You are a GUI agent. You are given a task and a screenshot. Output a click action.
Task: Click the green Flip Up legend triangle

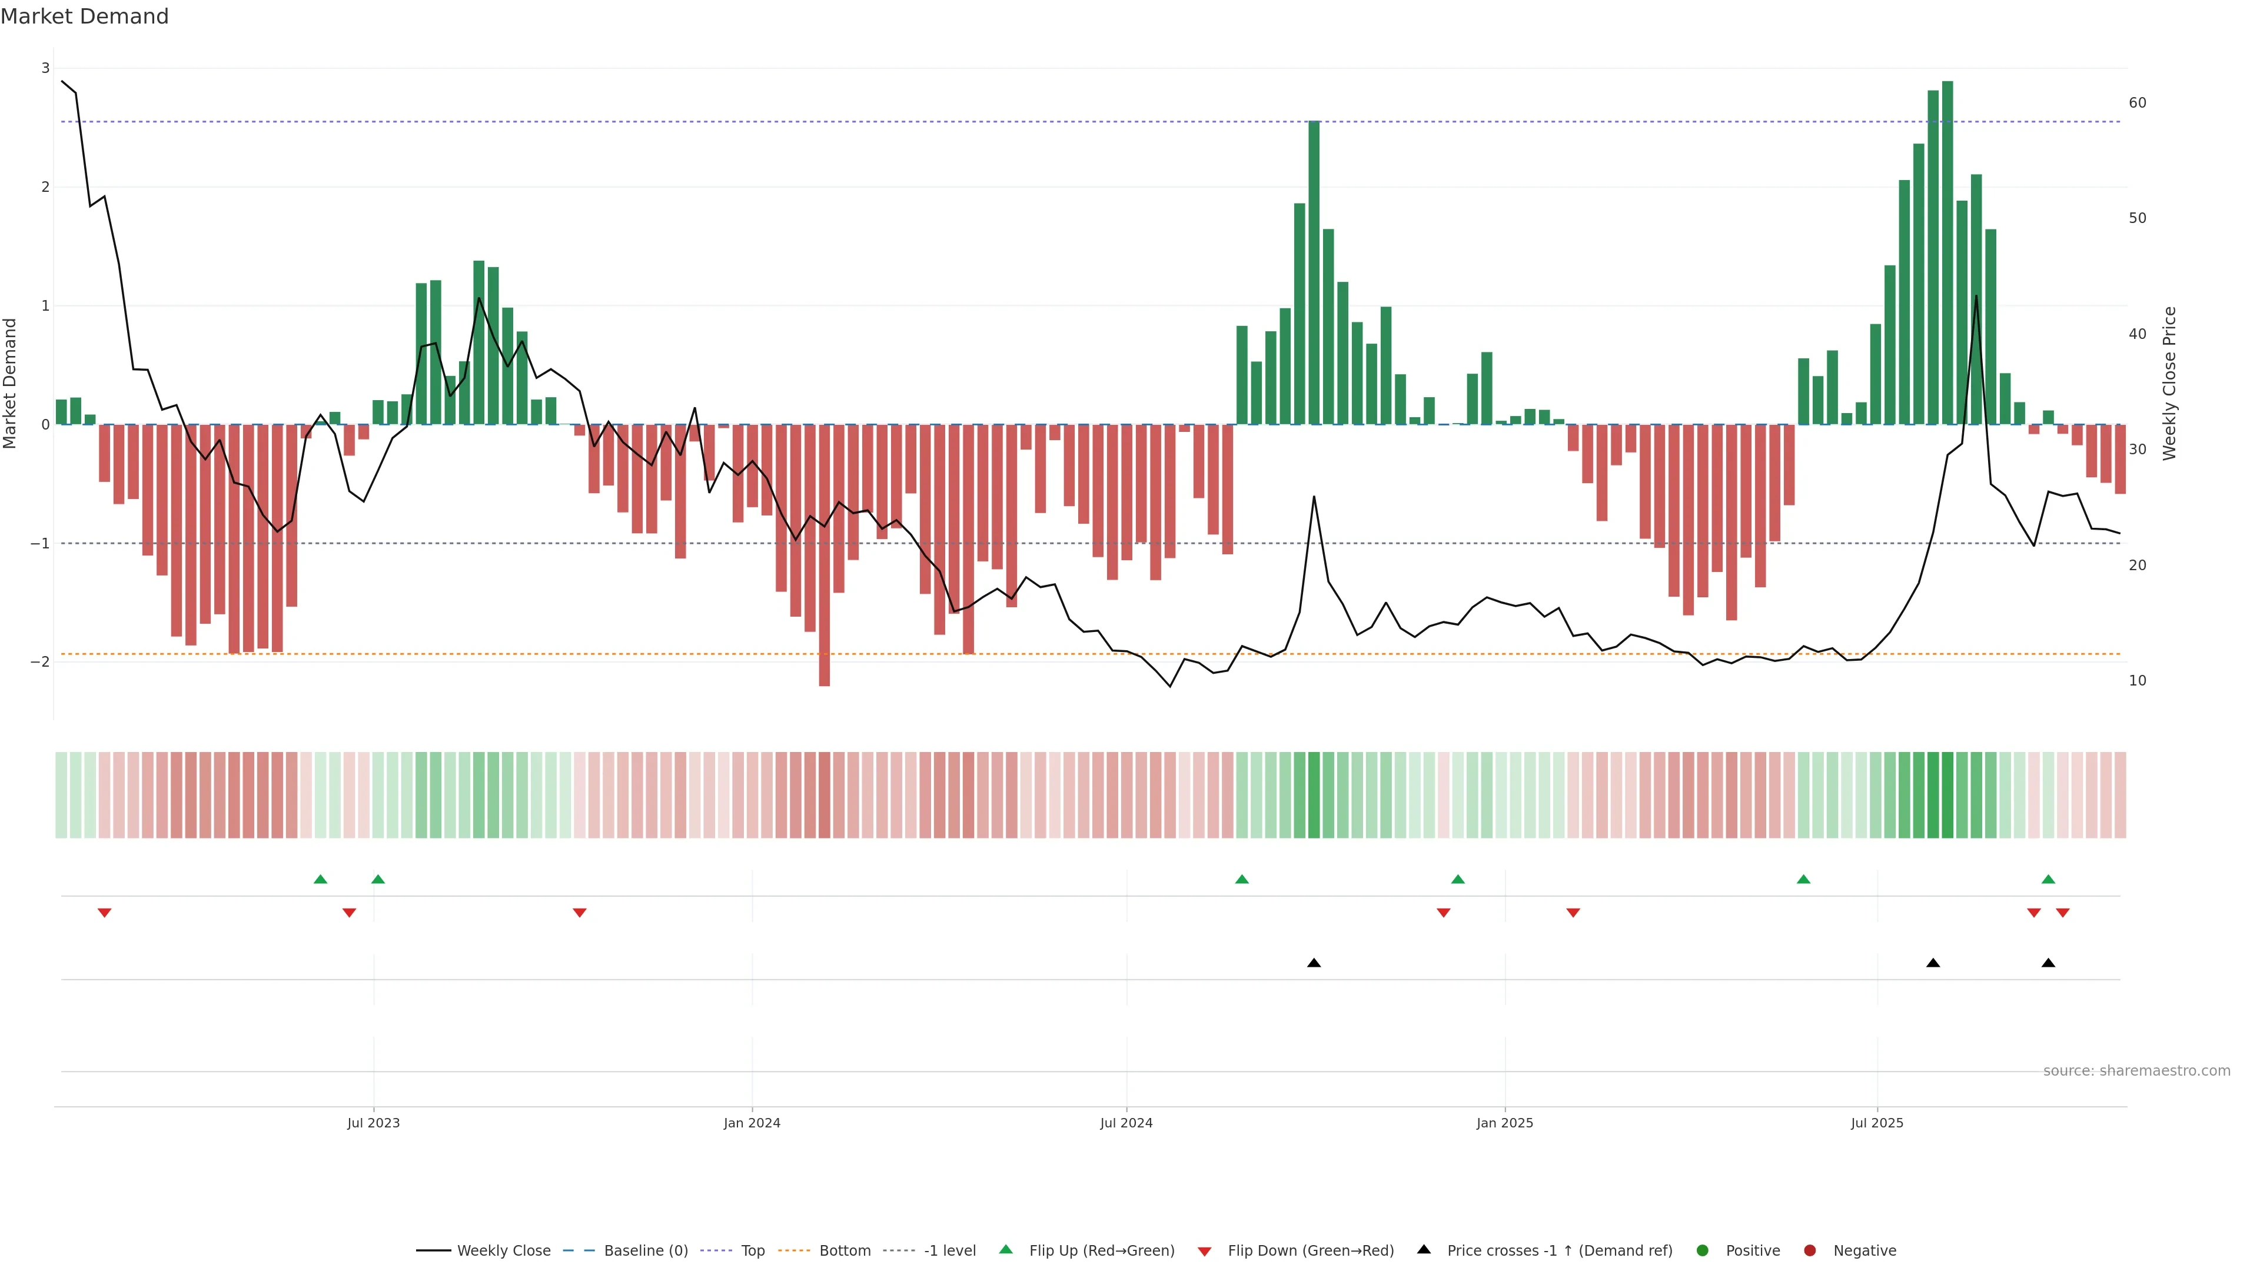[x=1006, y=1249]
